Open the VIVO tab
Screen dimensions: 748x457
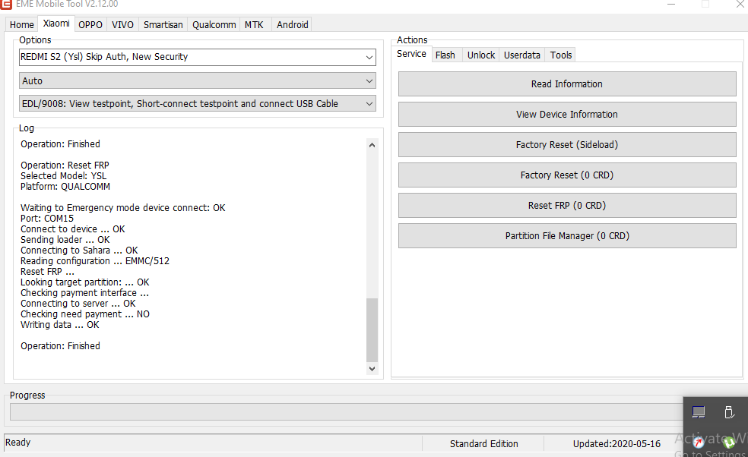click(x=122, y=25)
